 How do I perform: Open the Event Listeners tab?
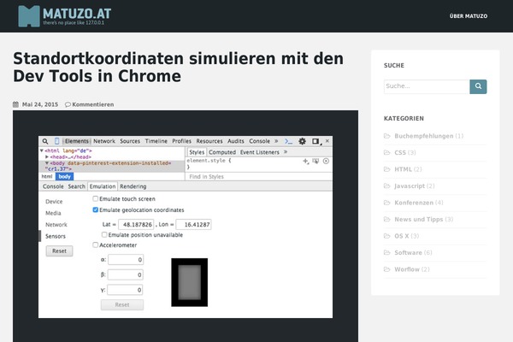[260, 152]
